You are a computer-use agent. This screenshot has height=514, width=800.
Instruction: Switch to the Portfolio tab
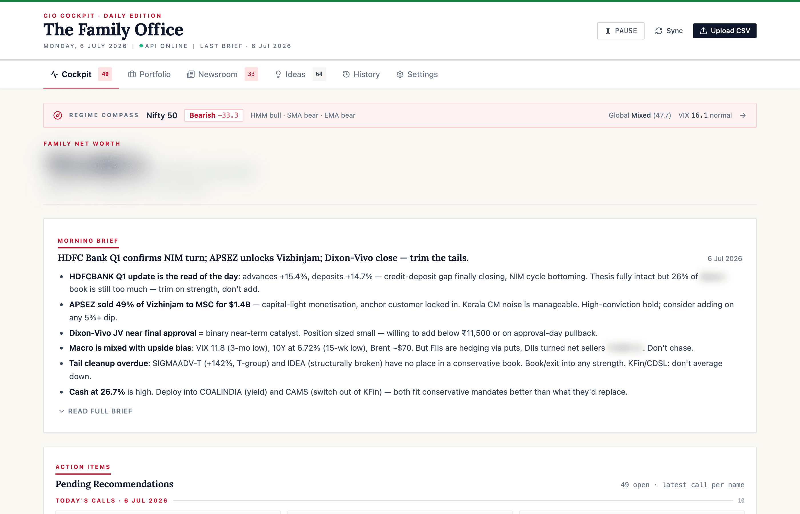click(x=149, y=74)
